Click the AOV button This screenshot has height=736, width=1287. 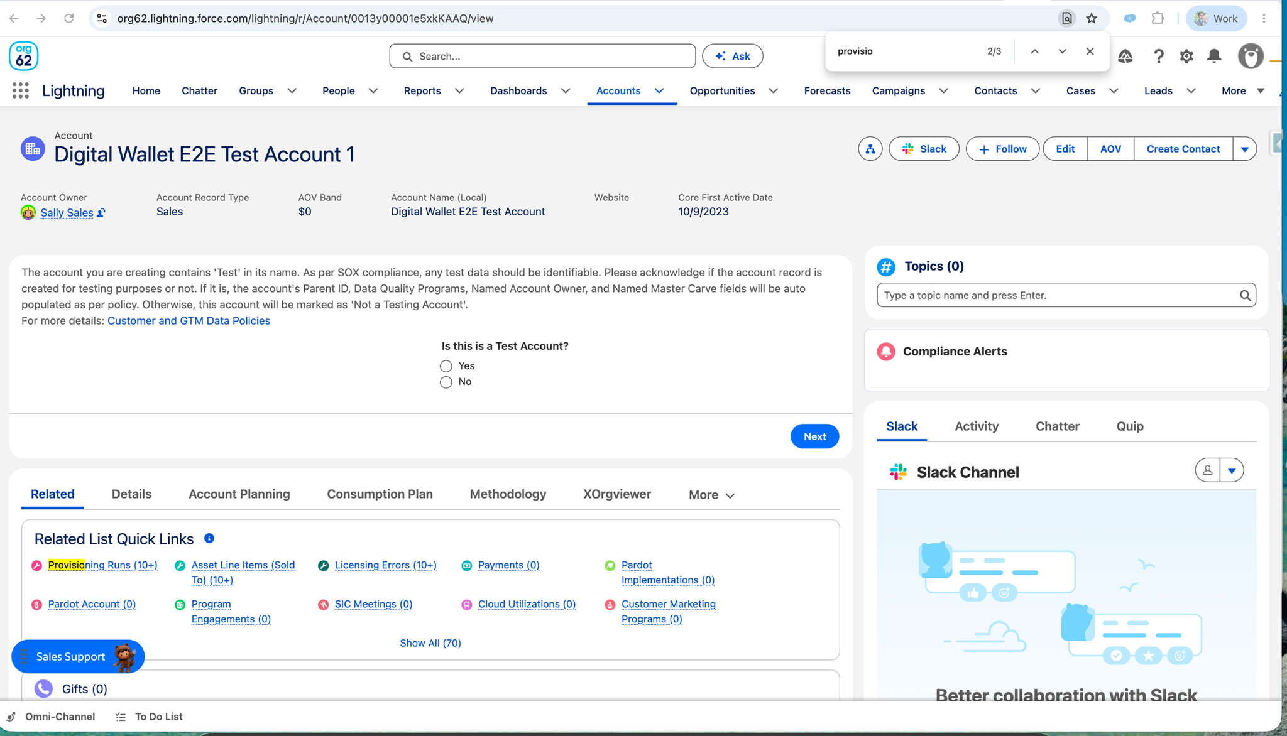click(1110, 149)
